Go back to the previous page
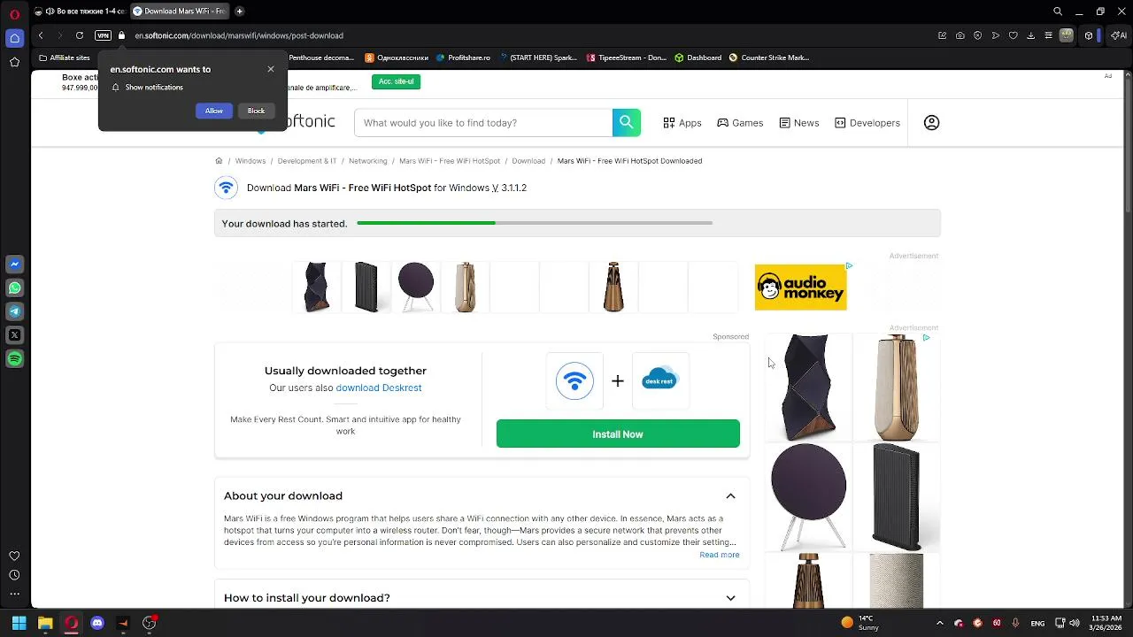Screen dimensions: 1133x637 coord(41,35)
